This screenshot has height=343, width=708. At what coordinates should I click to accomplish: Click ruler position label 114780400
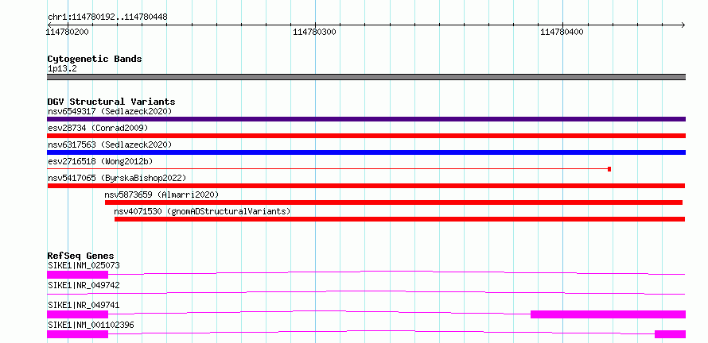pyautogui.click(x=562, y=32)
